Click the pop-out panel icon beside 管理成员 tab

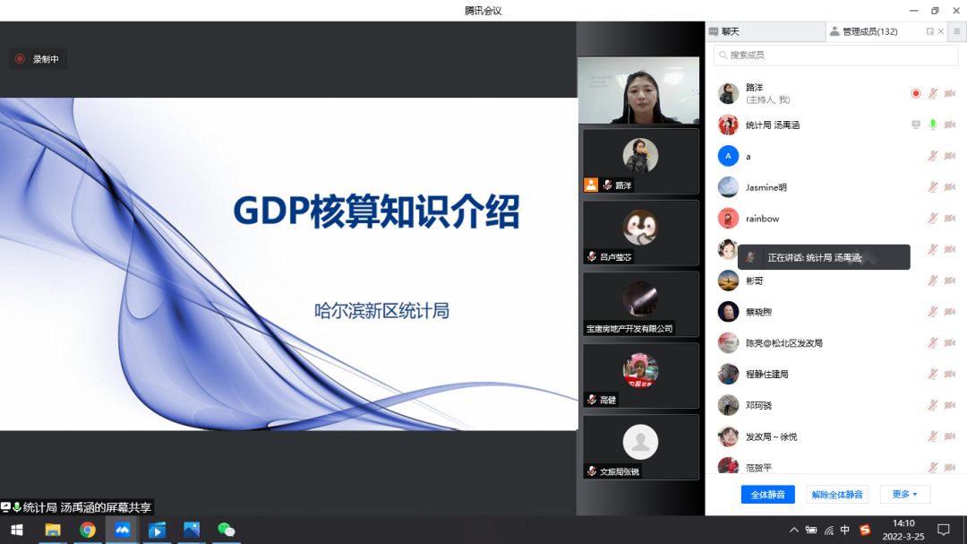(929, 30)
